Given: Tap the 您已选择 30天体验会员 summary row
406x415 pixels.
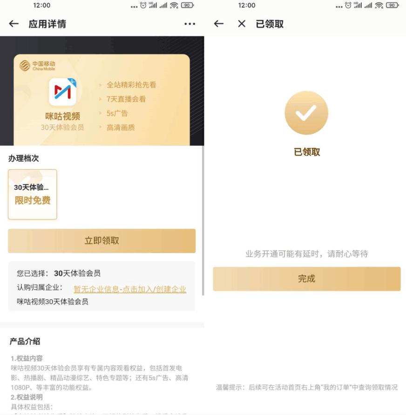Looking at the screenshot, I should pyautogui.click(x=59, y=273).
